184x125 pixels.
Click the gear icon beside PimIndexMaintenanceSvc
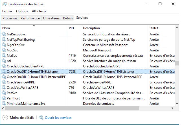pos(4,103)
